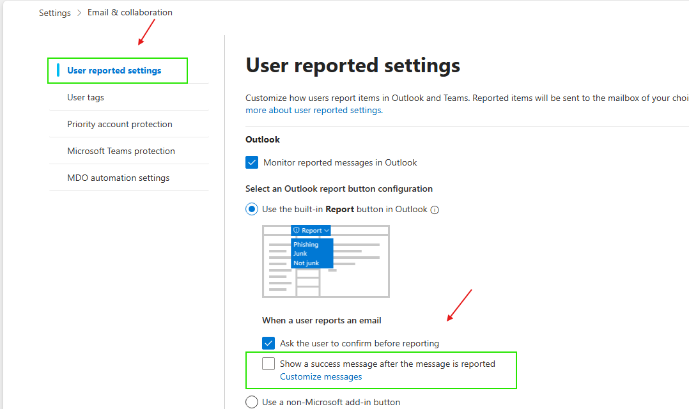Click the User reported settings page heading
This screenshot has width=689, height=409.
pyautogui.click(x=353, y=65)
